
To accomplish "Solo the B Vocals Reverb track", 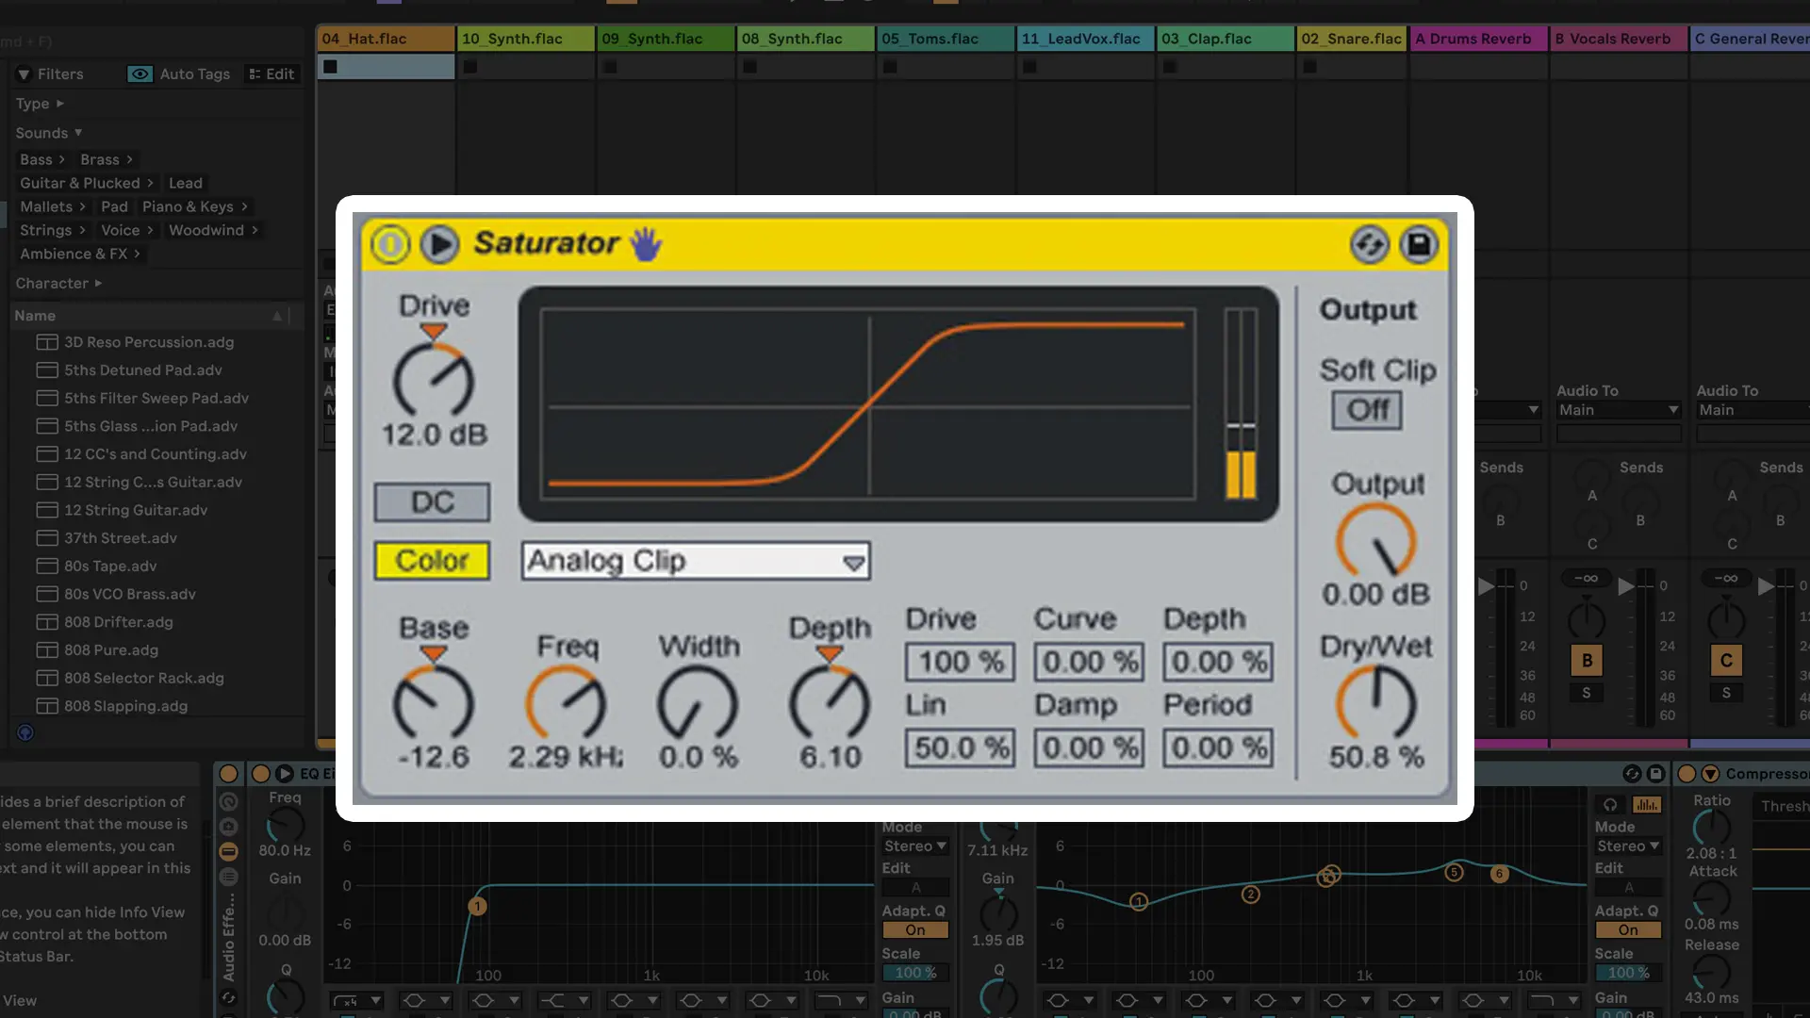I will [x=1587, y=693].
